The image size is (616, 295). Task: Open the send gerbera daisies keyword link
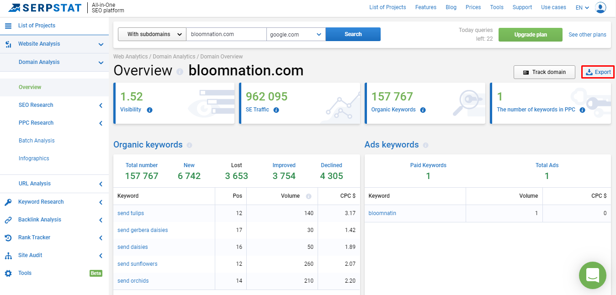143,230
